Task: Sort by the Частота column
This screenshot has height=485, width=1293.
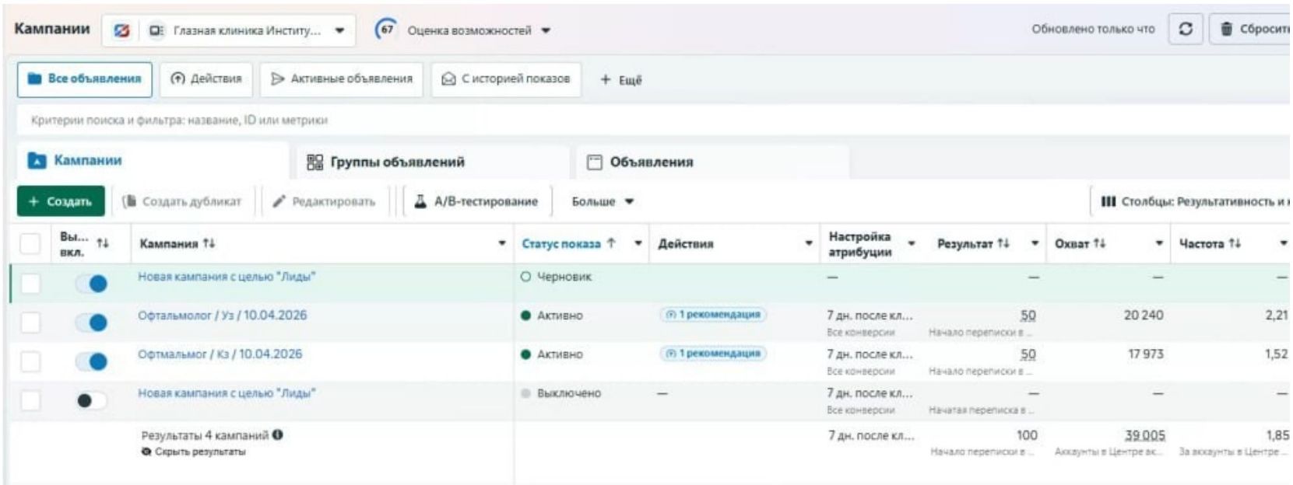Action: pos(1210,243)
